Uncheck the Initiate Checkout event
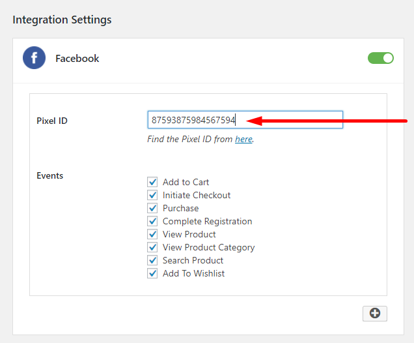This screenshot has width=414, height=343. [x=152, y=195]
